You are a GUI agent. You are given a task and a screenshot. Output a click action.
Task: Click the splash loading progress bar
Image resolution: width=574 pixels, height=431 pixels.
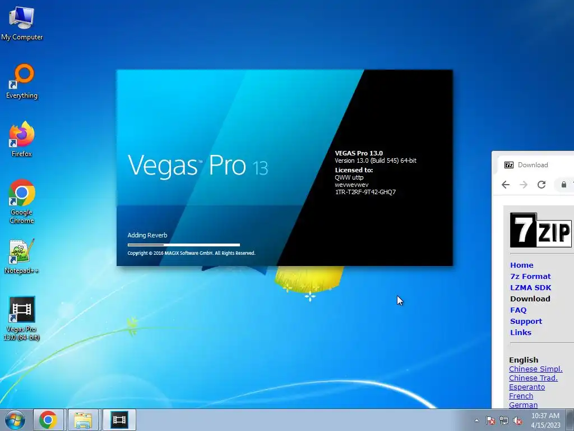point(184,245)
